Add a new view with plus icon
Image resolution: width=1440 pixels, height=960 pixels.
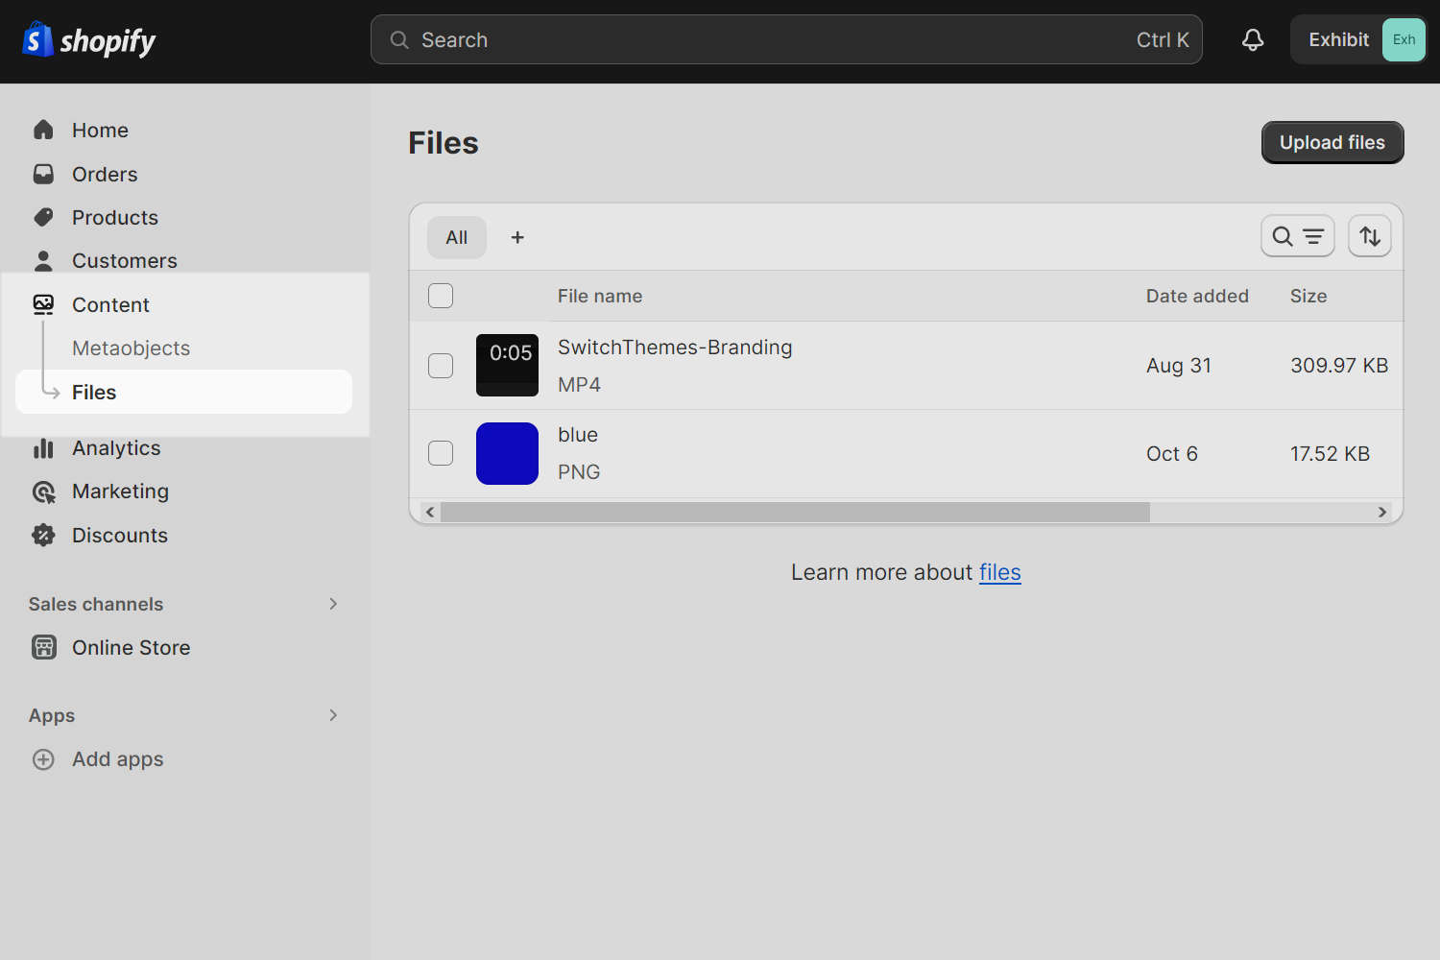517,237
